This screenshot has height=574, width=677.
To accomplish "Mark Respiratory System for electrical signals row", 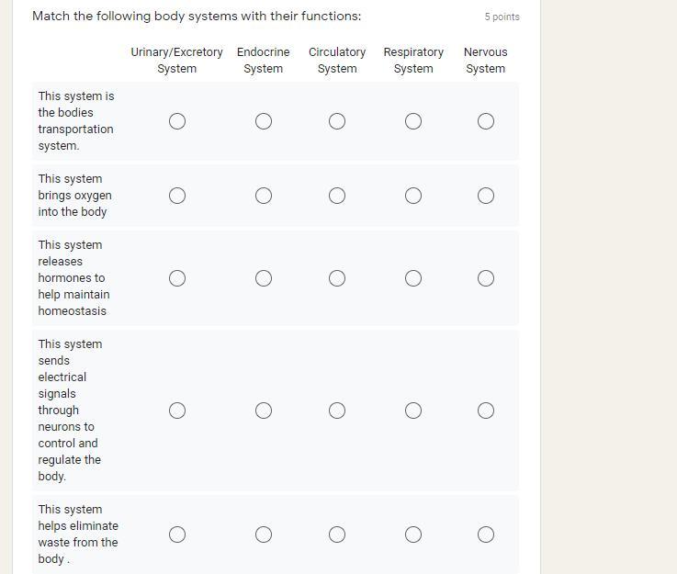I will coord(413,411).
